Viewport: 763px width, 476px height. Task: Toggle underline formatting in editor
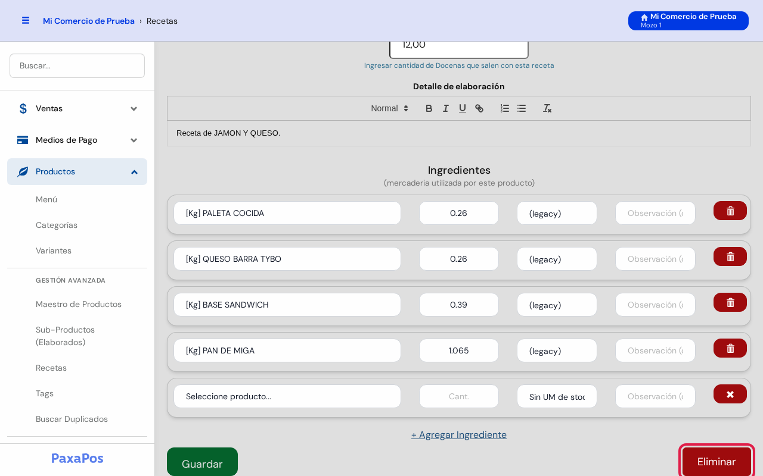[462, 108]
